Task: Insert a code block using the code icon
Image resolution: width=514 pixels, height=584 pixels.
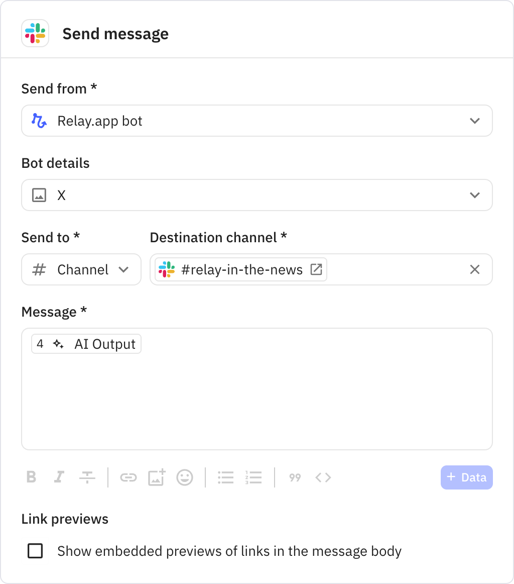Action: click(x=323, y=477)
